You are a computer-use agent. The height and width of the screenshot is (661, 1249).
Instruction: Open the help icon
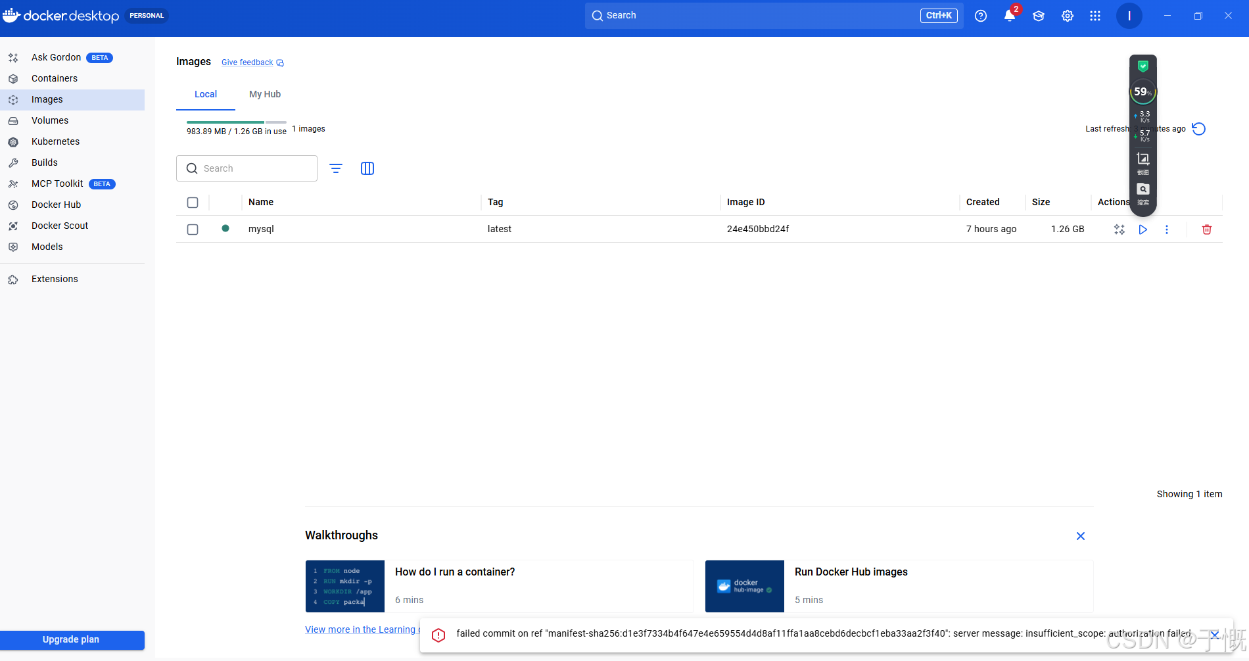981,16
